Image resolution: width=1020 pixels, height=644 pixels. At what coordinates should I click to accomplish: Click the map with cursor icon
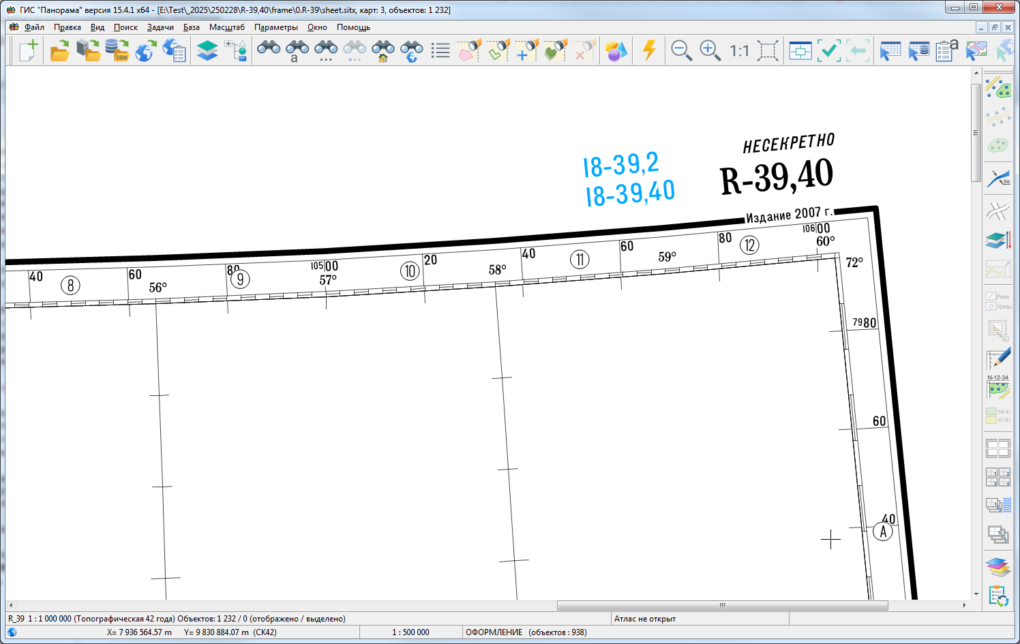(976, 50)
